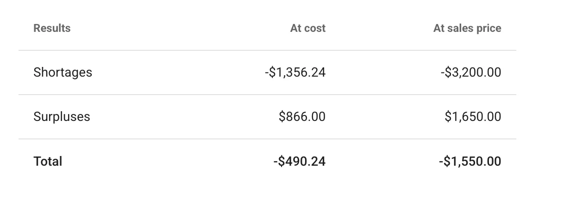Click the $866.00 surpluses cost value
The height and width of the screenshot is (204, 563).
tap(302, 117)
